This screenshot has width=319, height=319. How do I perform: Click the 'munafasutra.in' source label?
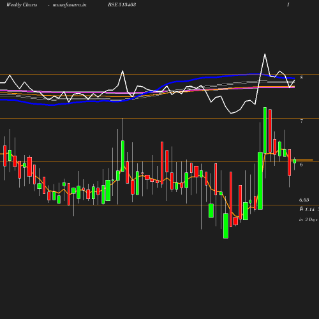tap(70, 5)
